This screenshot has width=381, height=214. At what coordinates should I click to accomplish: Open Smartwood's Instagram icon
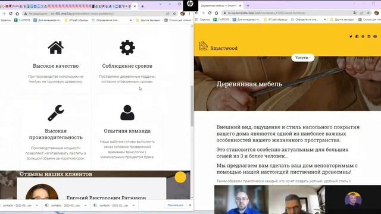369,36
